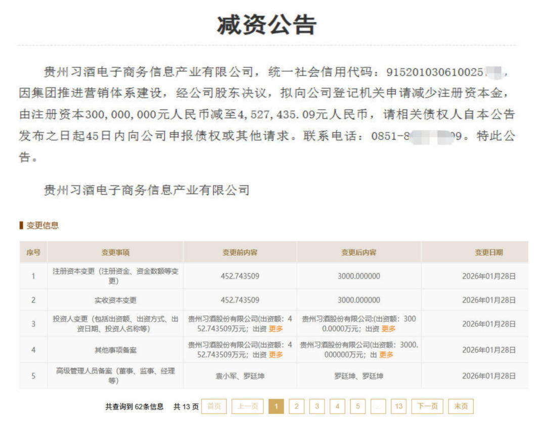Click the company signature 贵州习酒电子商务信息产业有限公司

(147, 190)
